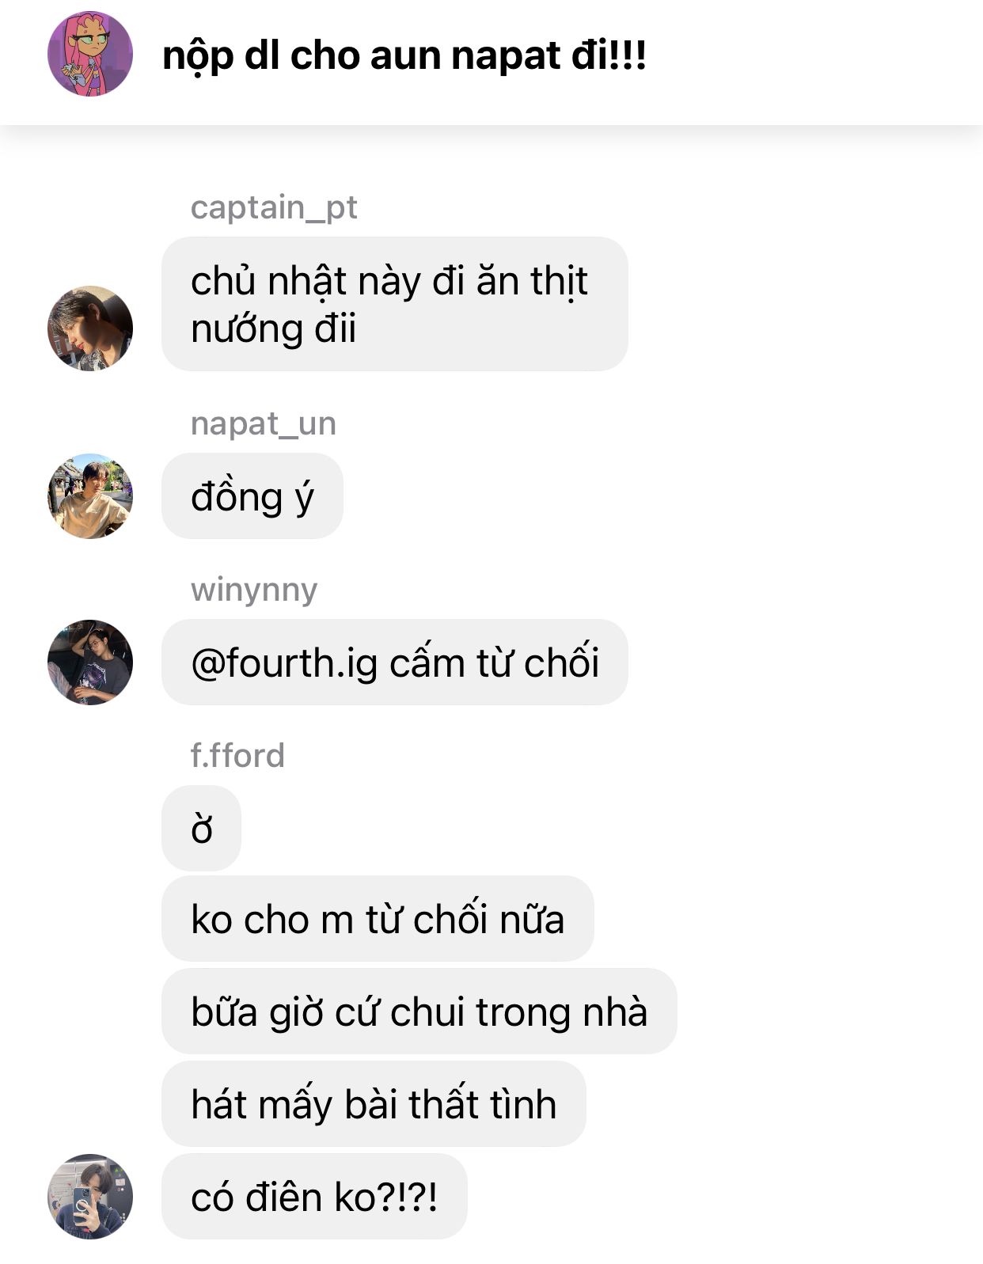
Task: Select the "ko cho m từ chối nữa" message
Action: coord(378,919)
